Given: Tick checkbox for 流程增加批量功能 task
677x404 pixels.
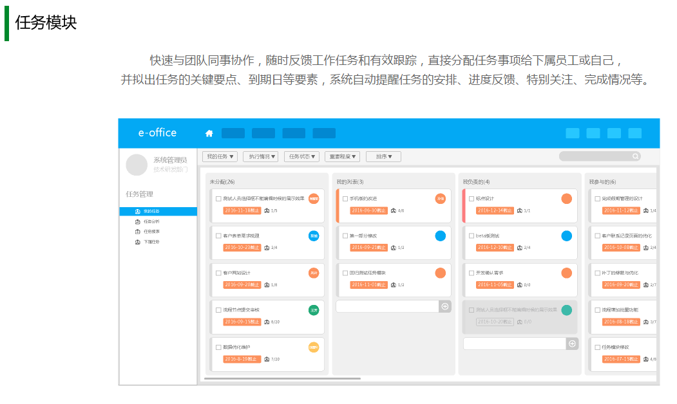Looking at the screenshot, I should (x=598, y=310).
